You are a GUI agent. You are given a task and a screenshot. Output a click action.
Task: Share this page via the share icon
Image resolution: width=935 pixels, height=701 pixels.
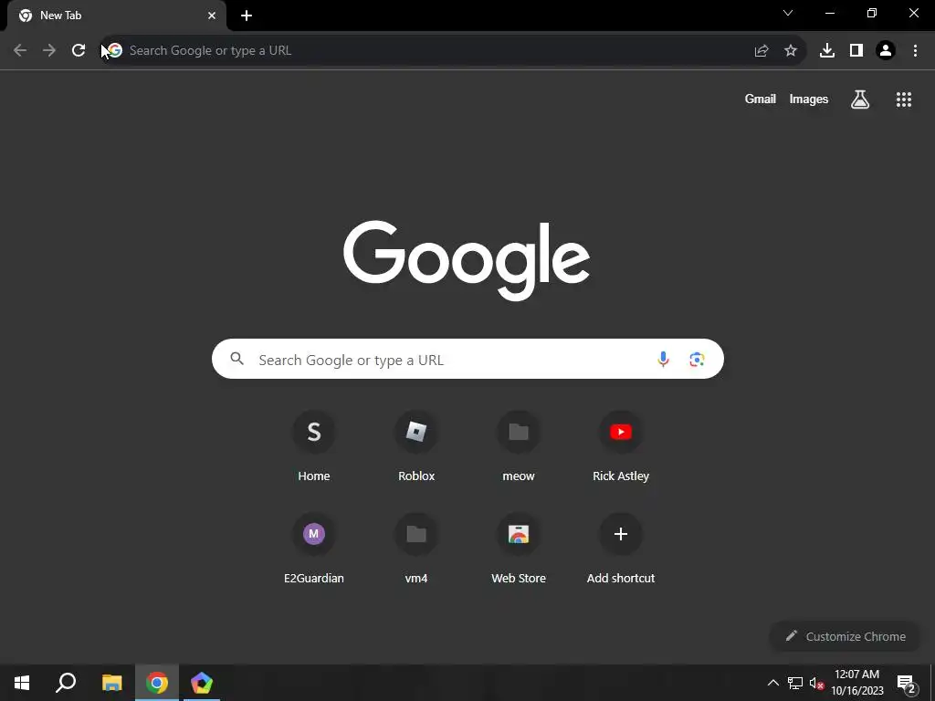(762, 51)
